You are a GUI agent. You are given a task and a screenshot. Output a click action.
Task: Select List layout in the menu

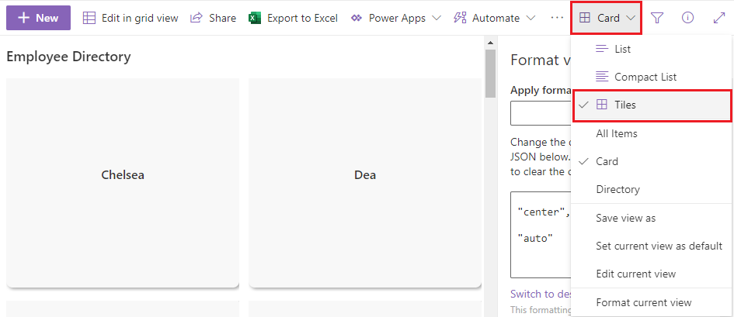pos(651,49)
